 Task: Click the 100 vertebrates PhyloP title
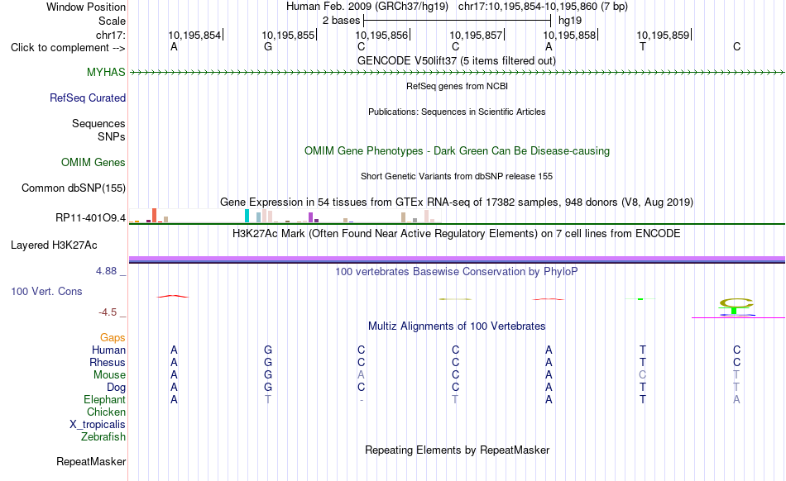457,272
